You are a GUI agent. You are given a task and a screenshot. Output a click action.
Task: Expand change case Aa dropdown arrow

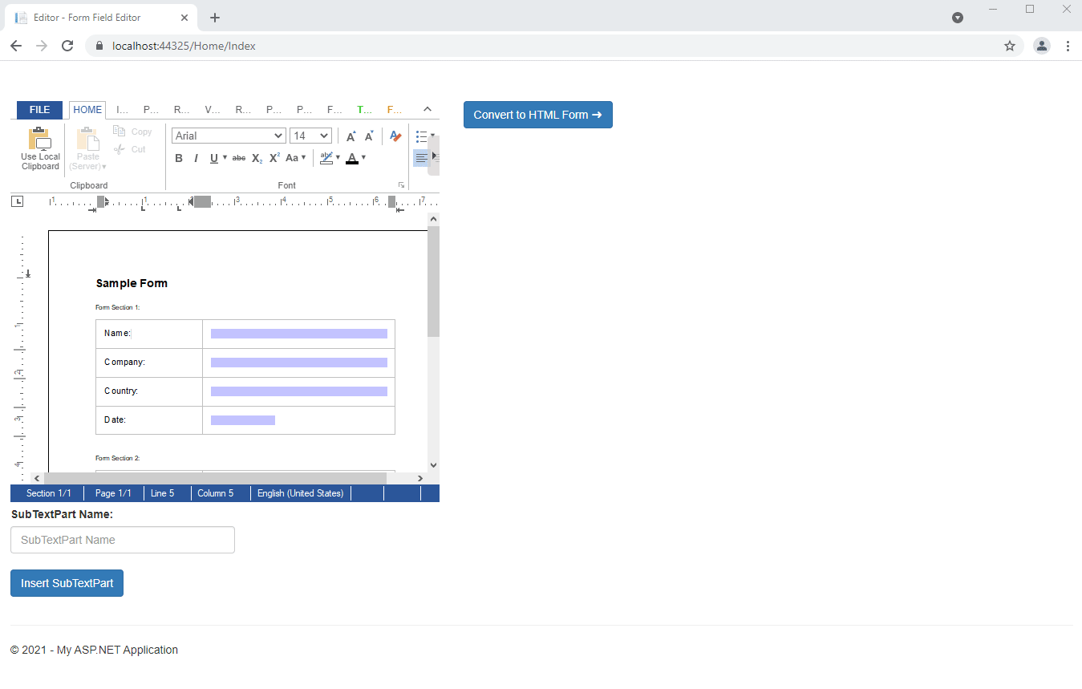point(304,157)
